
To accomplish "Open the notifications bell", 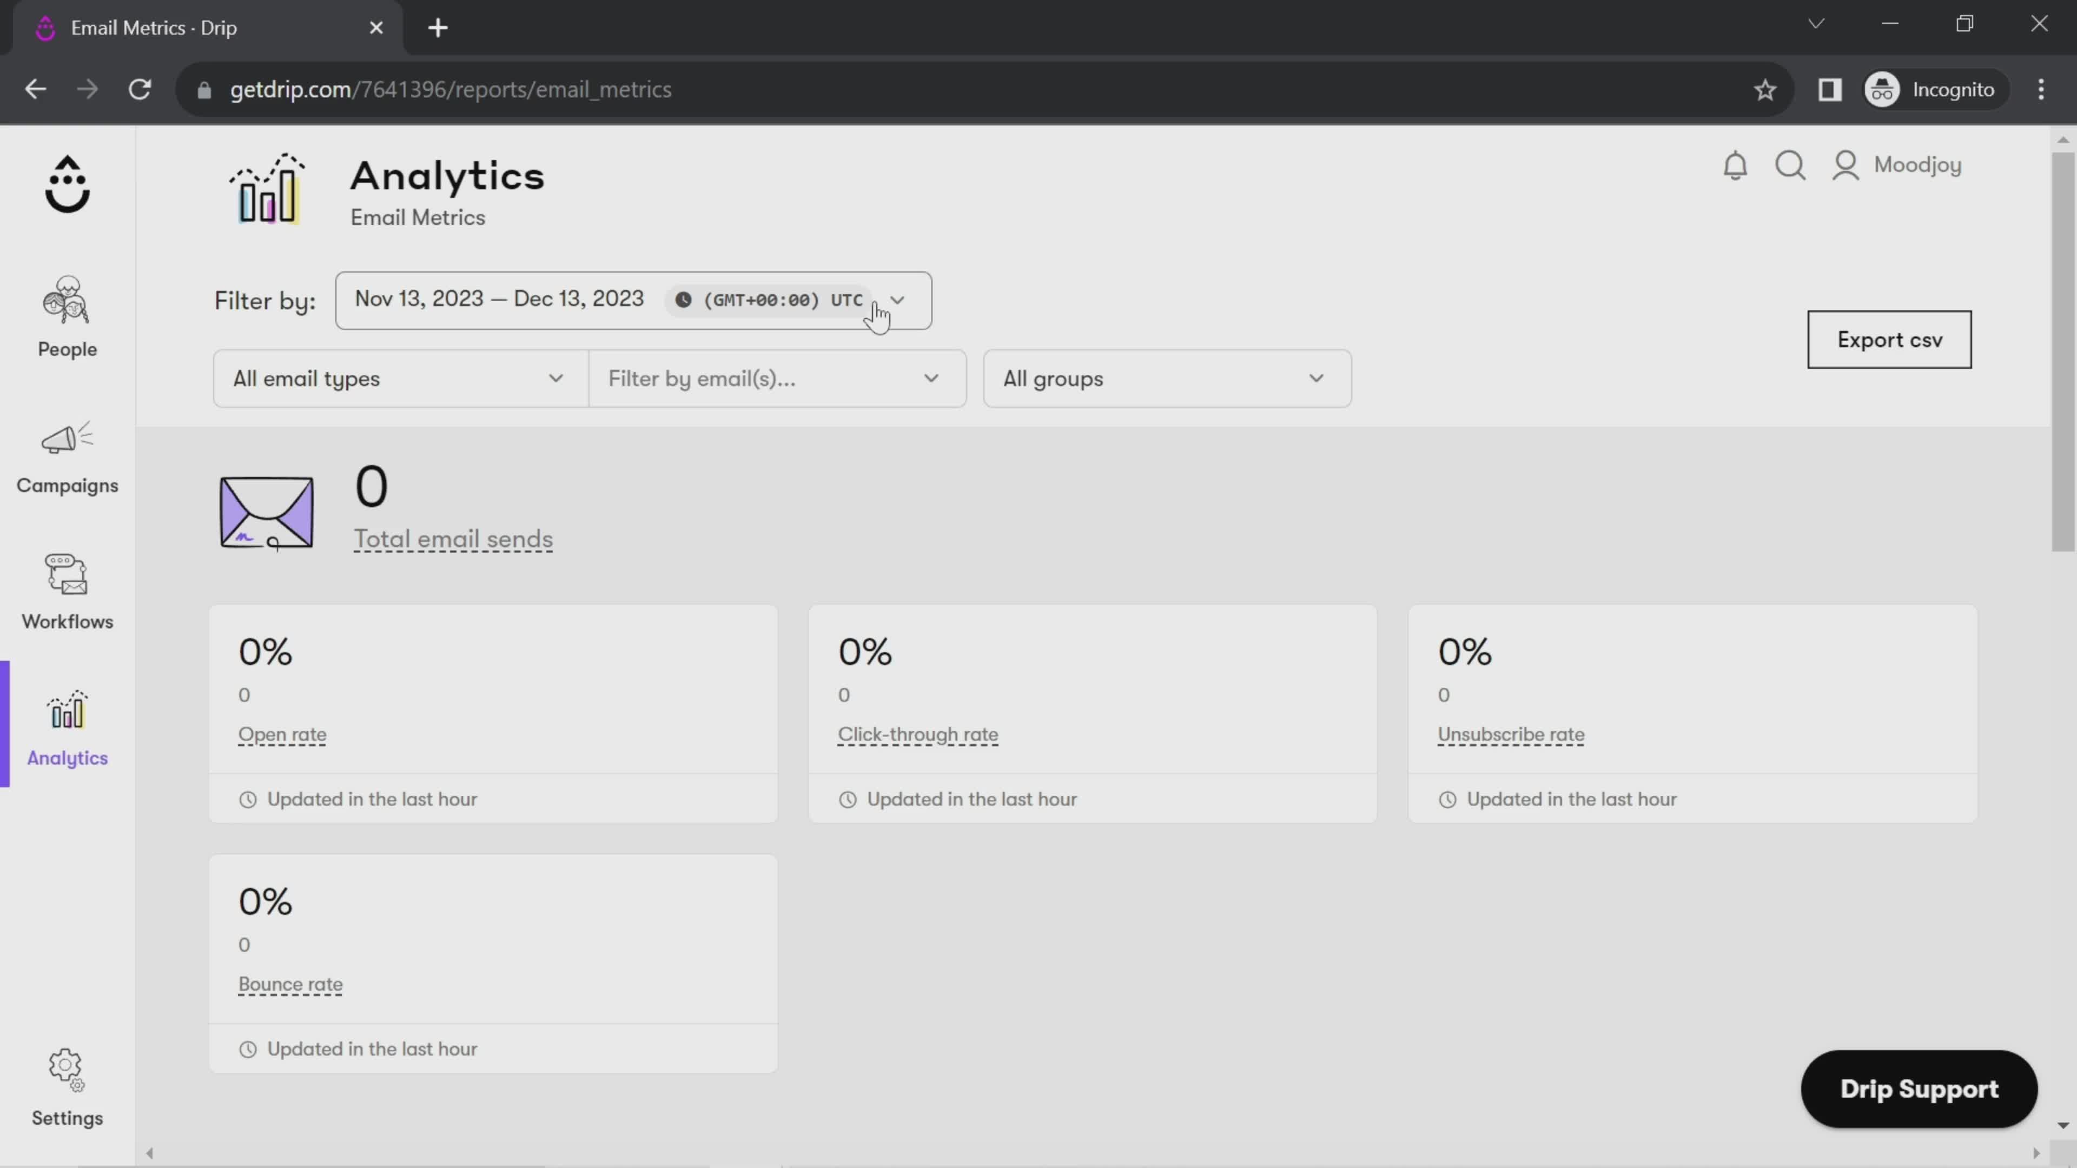I will [x=1735, y=165].
